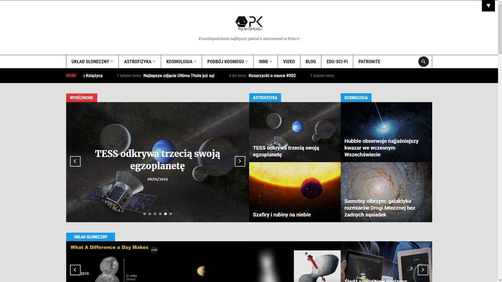
Task: Select the fifth active slider dot
Action: tap(166, 214)
